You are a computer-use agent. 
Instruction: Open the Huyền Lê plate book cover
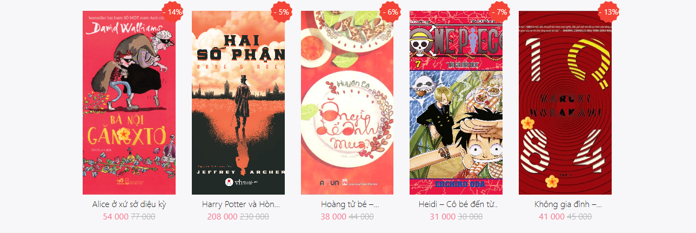click(347, 103)
